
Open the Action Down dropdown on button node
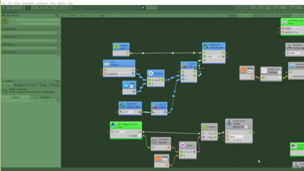[x=297, y=32]
